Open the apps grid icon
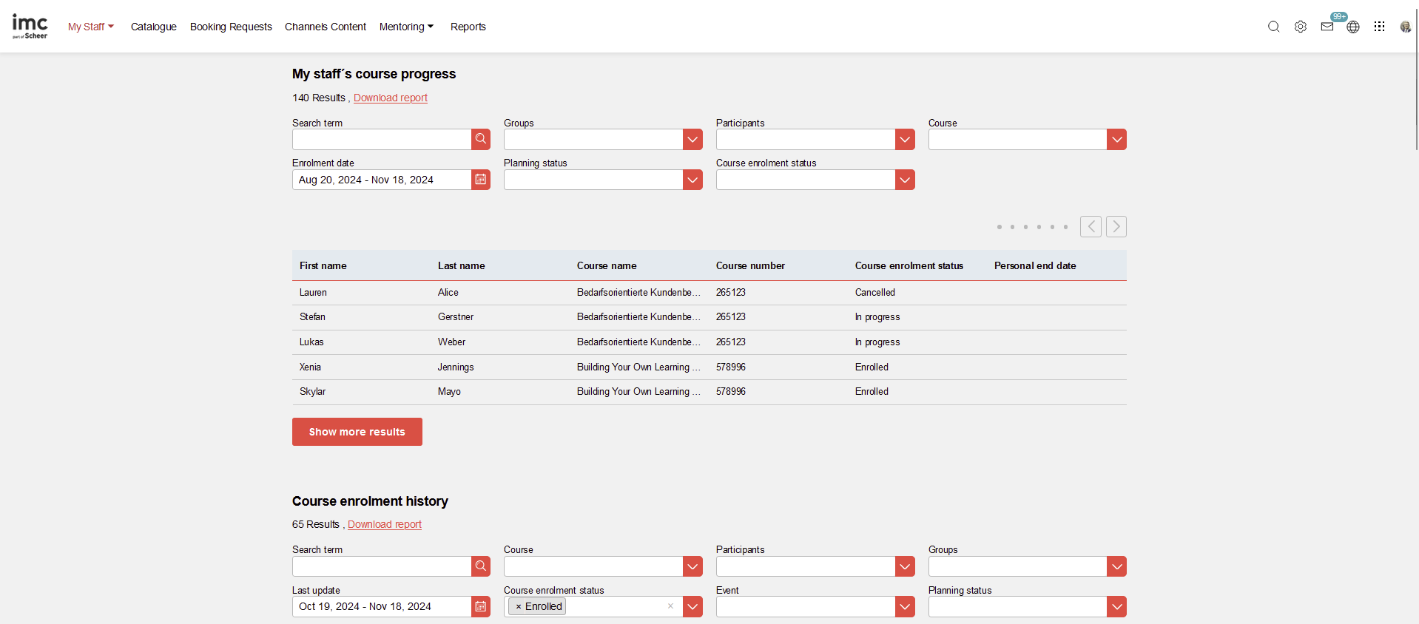Image resolution: width=1419 pixels, height=624 pixels. 1379,27
